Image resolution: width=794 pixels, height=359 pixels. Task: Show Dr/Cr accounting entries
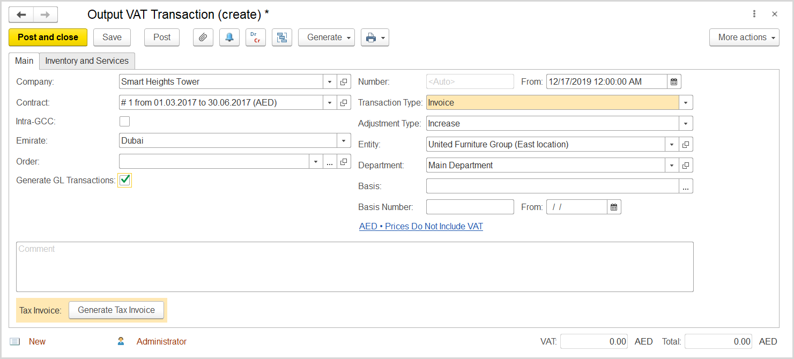click(256, 38)
